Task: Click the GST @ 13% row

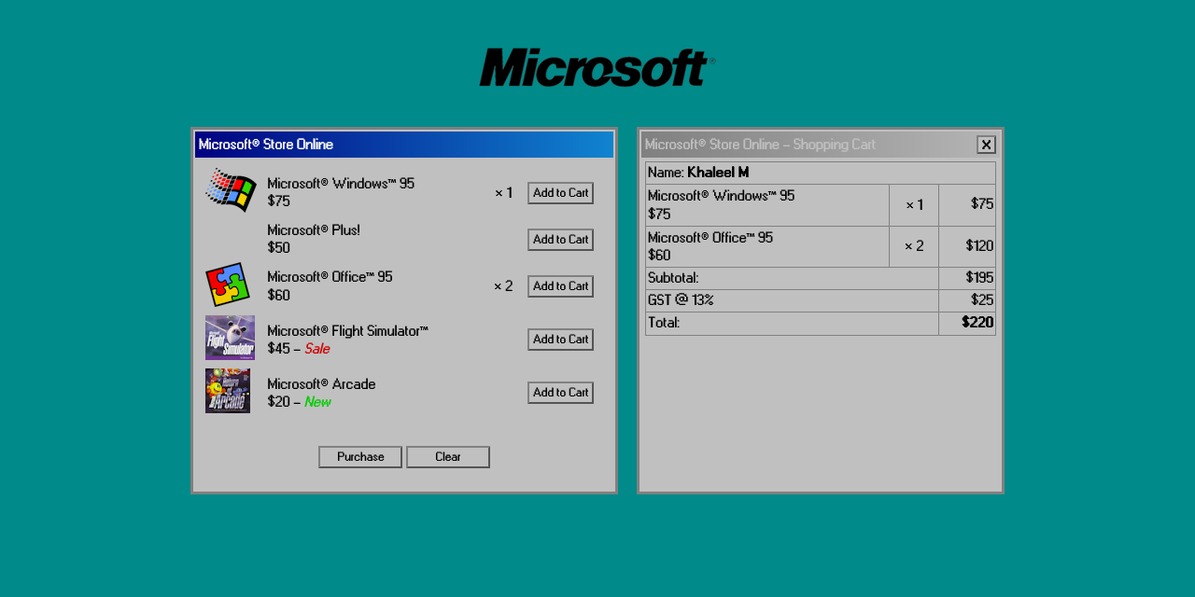Action: (792, 299)
